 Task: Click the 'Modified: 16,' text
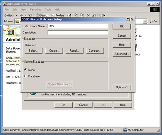[x=13, y=71]
